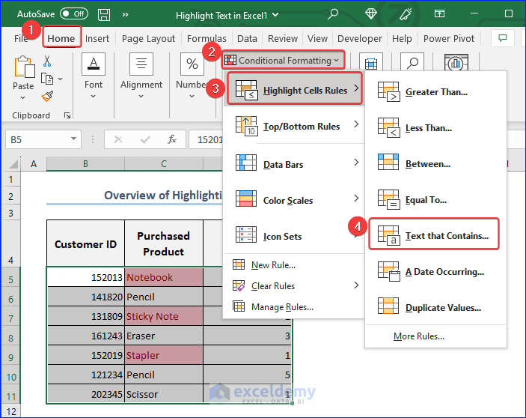Viewport: 526px width, 418px height.
Task: Switch to the Page Layout tab
Action: (148, 39)
